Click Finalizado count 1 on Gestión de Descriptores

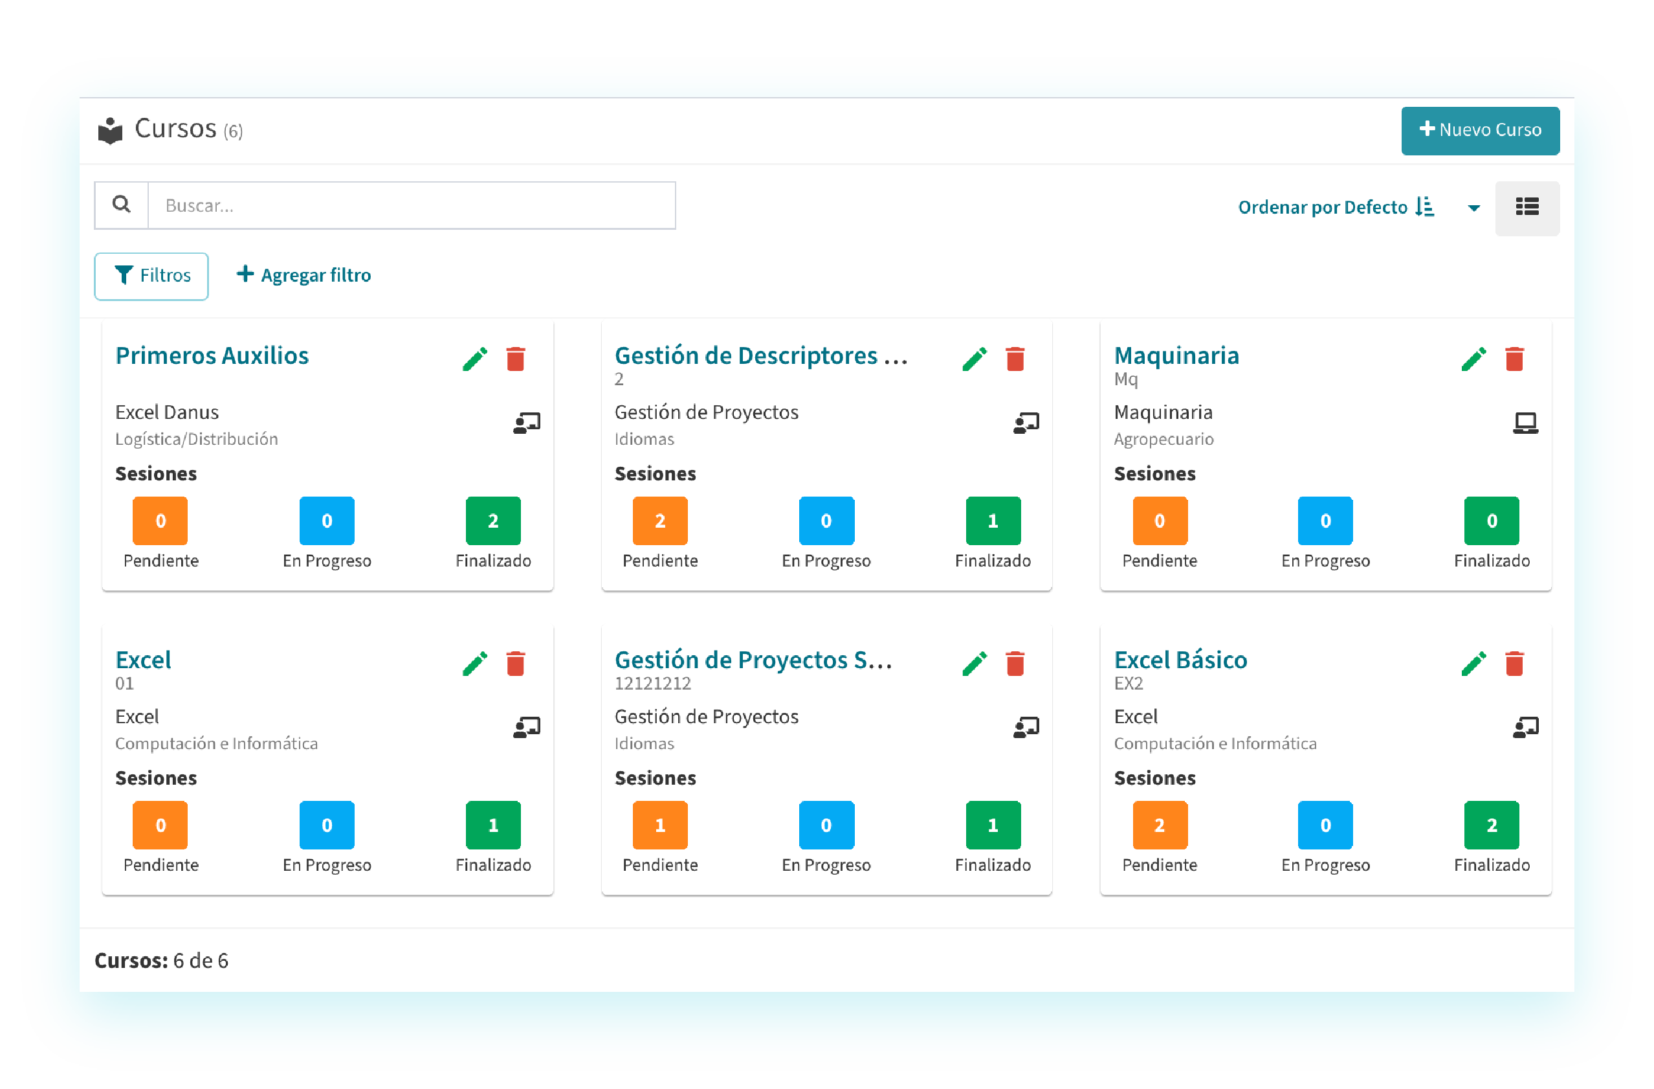coord(993,520)
